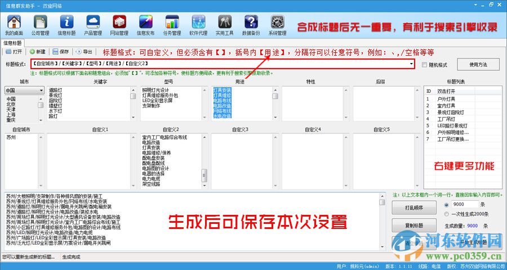Screen dimensions: 507x270
Task: Open 任务管理 chart icon
Action: pyautogui.click(x=172, y=25)
